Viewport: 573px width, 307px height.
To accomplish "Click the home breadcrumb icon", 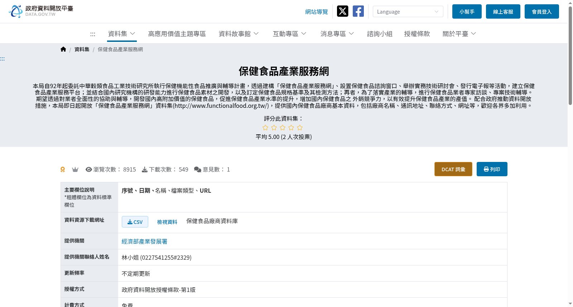I will pos(63,49).
